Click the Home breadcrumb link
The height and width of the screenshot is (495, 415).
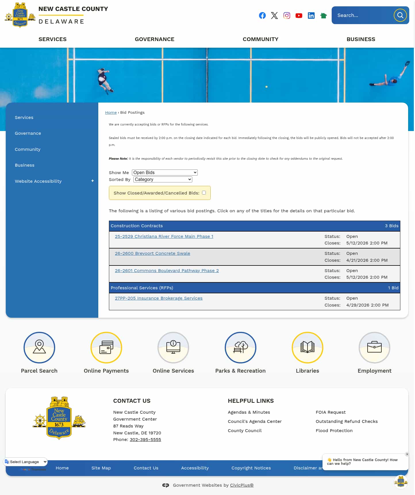click(111, 112)
